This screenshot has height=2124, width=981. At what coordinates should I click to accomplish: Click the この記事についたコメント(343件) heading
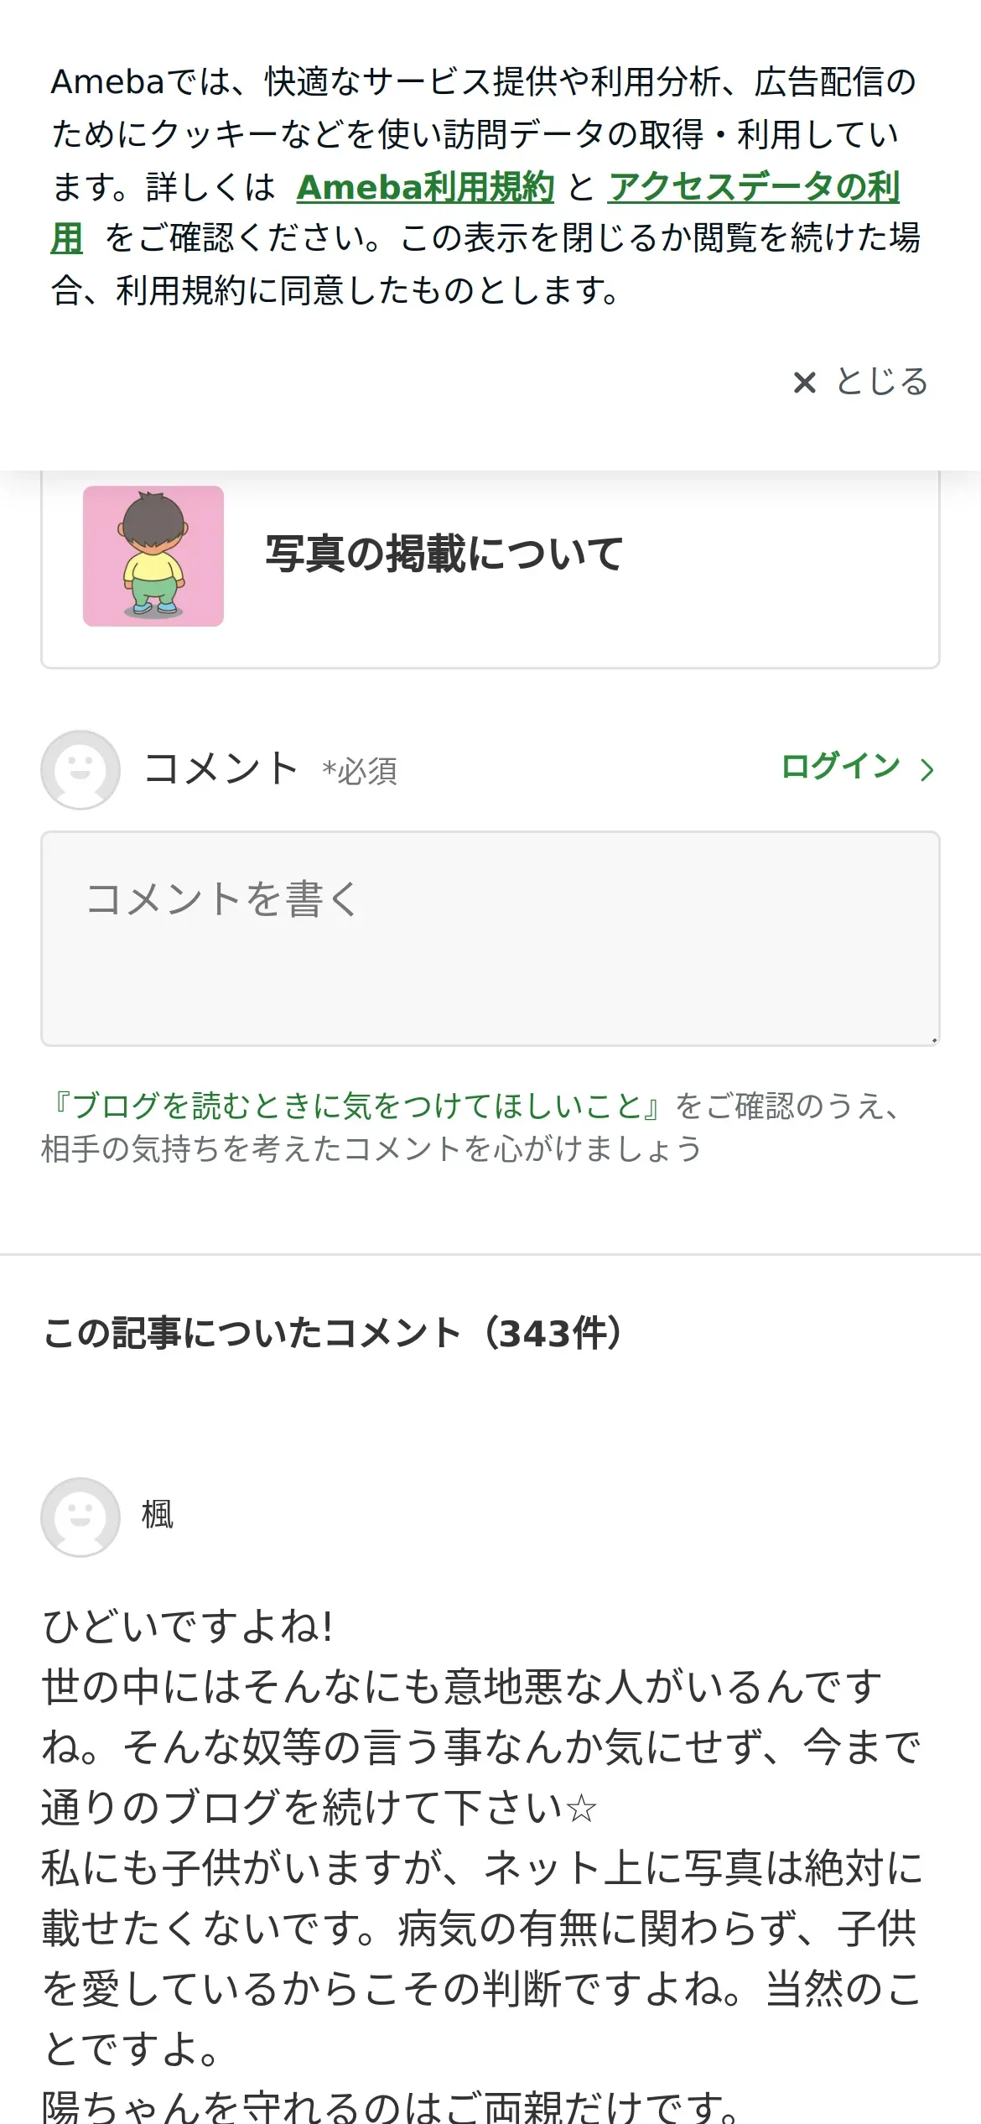point(334,1333)
